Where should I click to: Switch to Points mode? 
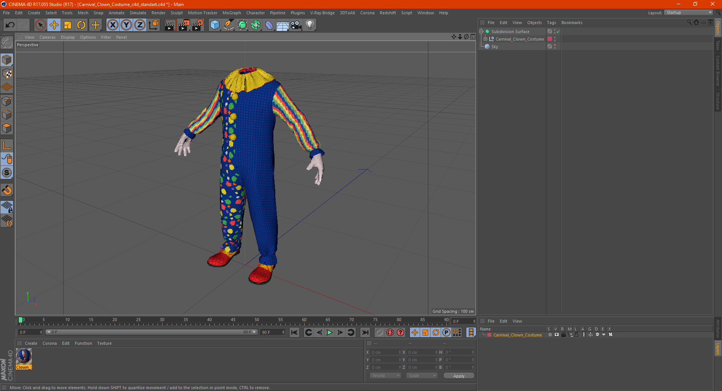(x=7, y=101)
